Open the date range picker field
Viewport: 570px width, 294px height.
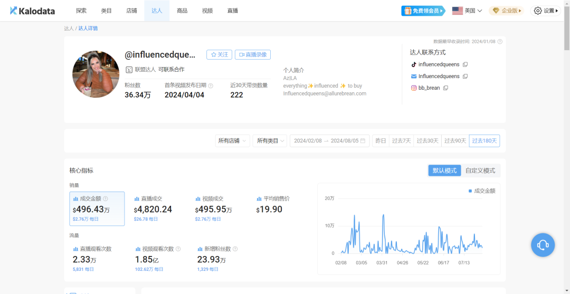[329, 141]
